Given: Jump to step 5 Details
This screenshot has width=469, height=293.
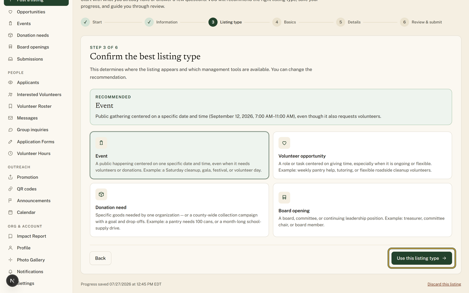Looking at the screenshot, I should pyautogui.click(x=349, y=22).
